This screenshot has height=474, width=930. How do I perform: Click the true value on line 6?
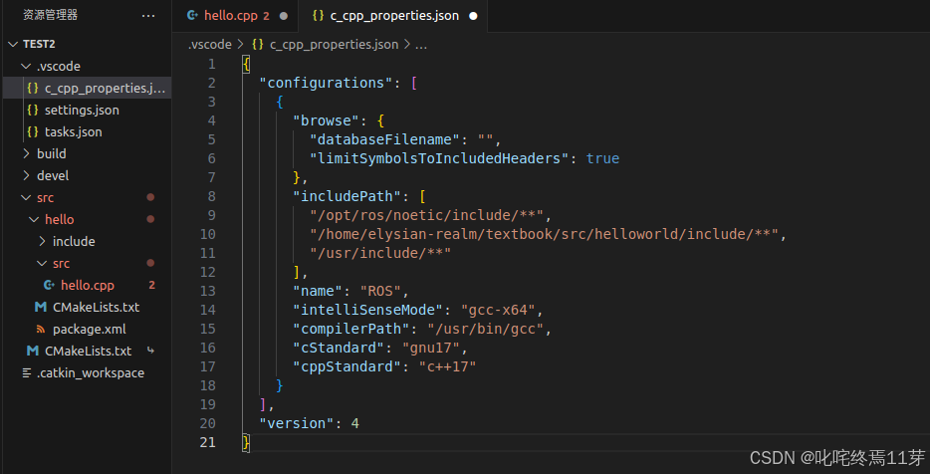602,158
